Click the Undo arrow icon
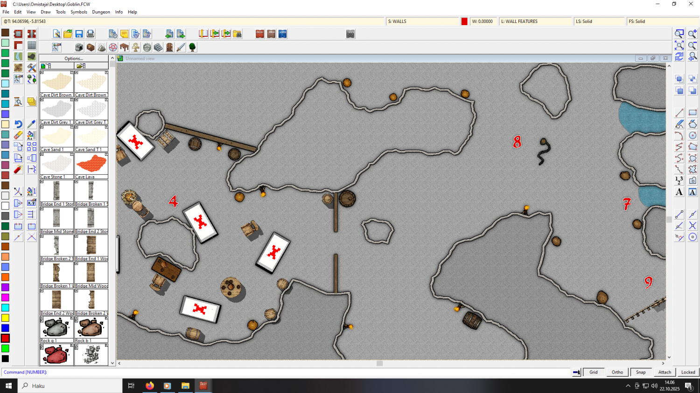Image resolution: width=700 pixels, height=393 pixels. 18,124
